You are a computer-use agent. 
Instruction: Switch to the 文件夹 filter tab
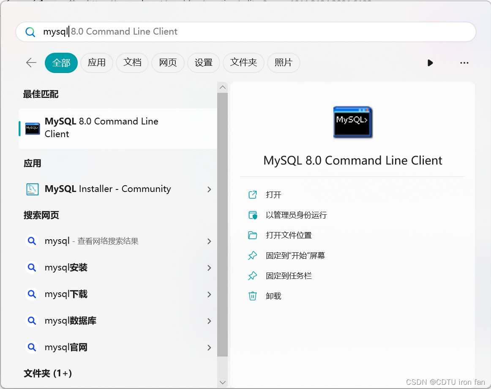coord(243,62)
